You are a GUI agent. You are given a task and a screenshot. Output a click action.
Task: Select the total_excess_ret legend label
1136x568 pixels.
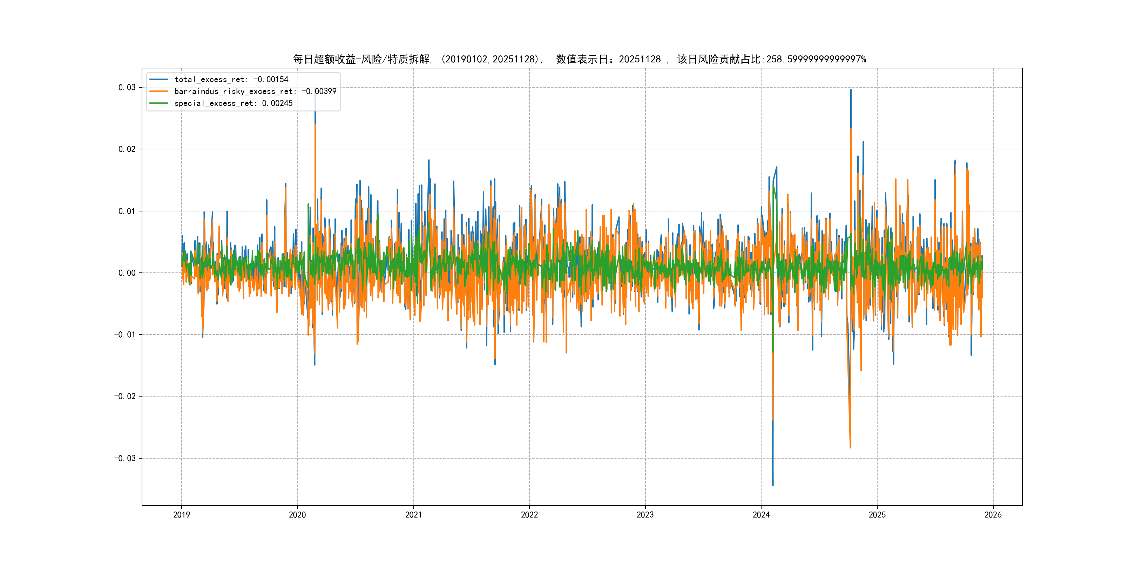tap(231, 79)
